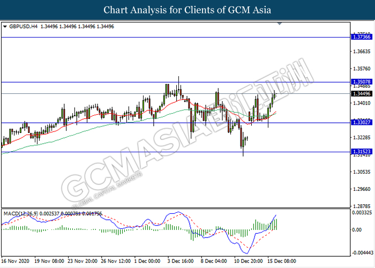375x268 pixels.
Task: Click the Chart Analysis for Clients header title
Action: pyautogui.click(x=187, y=10)
